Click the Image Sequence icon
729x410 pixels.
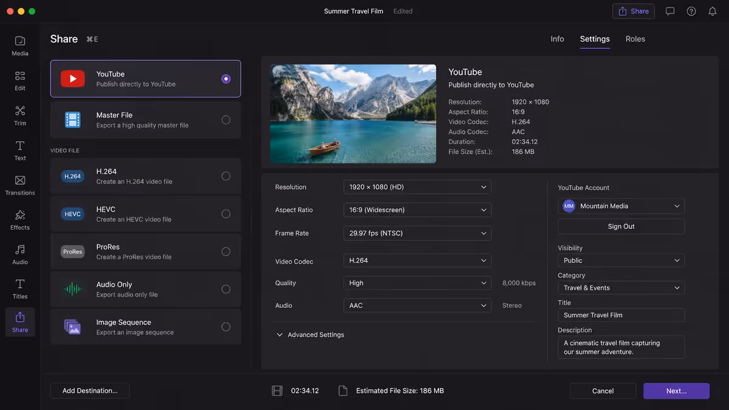point(72,327)
